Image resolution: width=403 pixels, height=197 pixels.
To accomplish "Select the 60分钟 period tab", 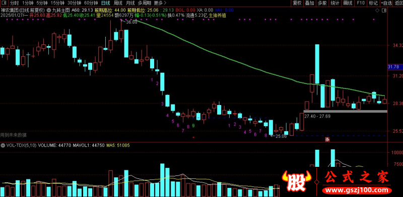I will tap(91, 3).
